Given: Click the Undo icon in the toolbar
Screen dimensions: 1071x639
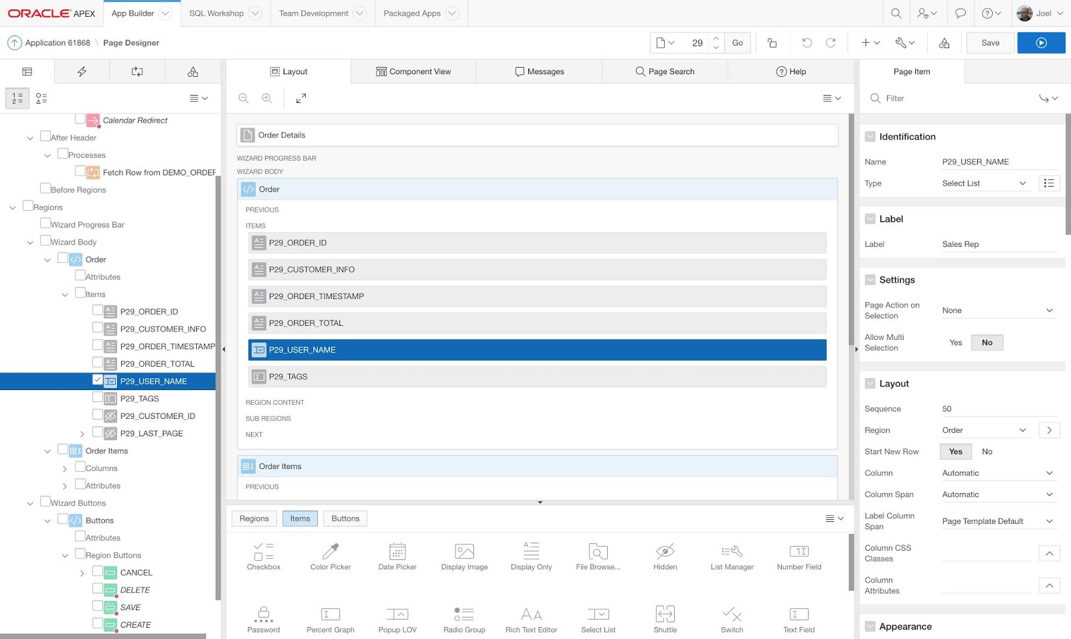Looking at the screenshot, I should (807, 43).
